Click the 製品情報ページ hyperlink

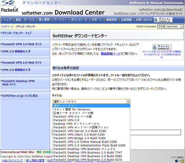[x=110, y=54]
